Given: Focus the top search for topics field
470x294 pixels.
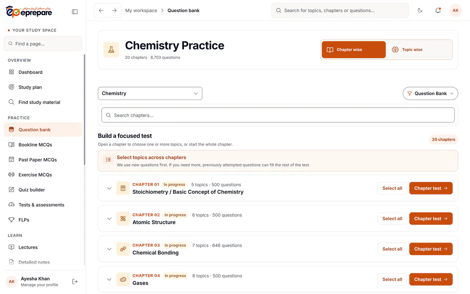Looking at the screenshot, I should click(x=340, y=11).
